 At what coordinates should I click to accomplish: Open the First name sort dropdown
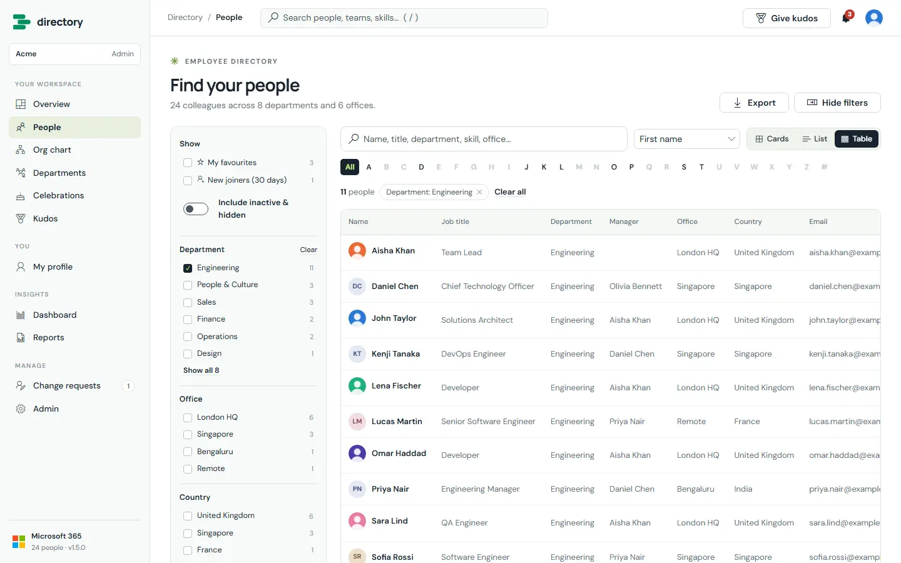(687, 139)
